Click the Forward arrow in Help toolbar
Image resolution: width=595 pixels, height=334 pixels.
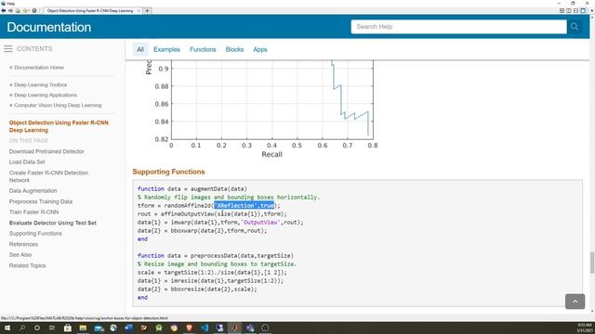10,10
